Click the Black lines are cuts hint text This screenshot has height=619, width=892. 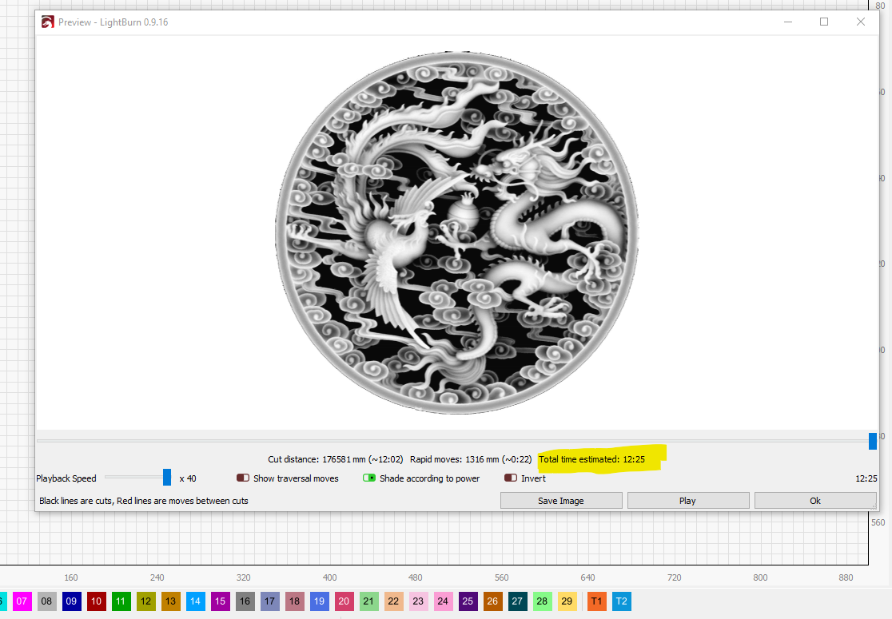click(x=144, y=501)
